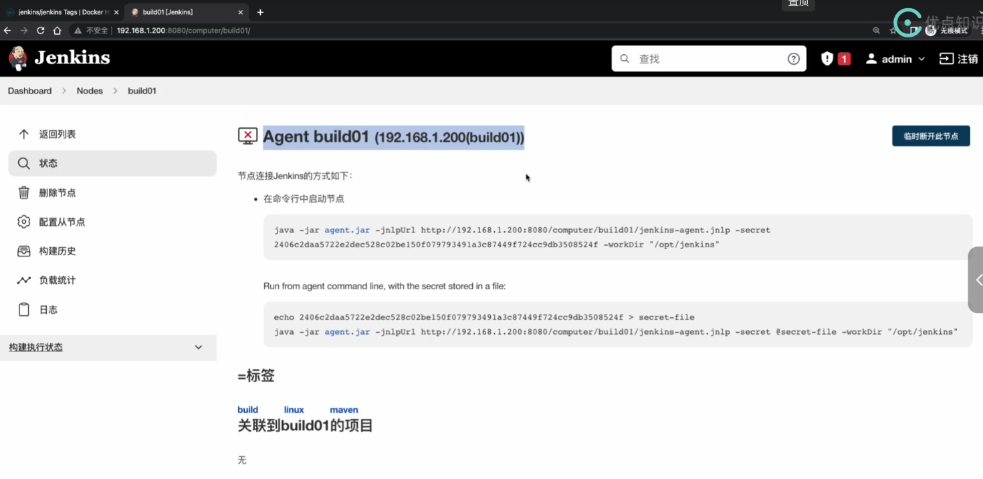
Task: Click the graph icon beside 负载统计
Action: tap(24, 281)
